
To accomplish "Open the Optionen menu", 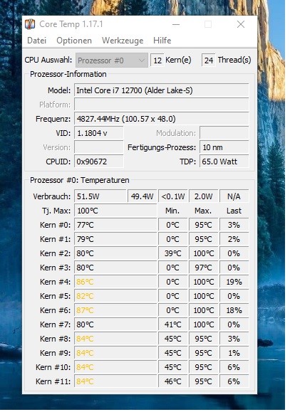I will [x=74, y=41].
